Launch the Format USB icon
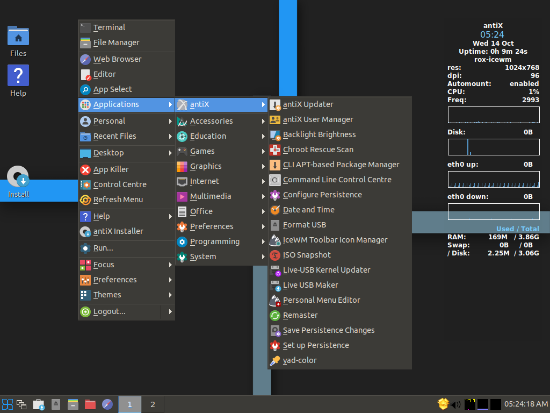 click(275, 225)
